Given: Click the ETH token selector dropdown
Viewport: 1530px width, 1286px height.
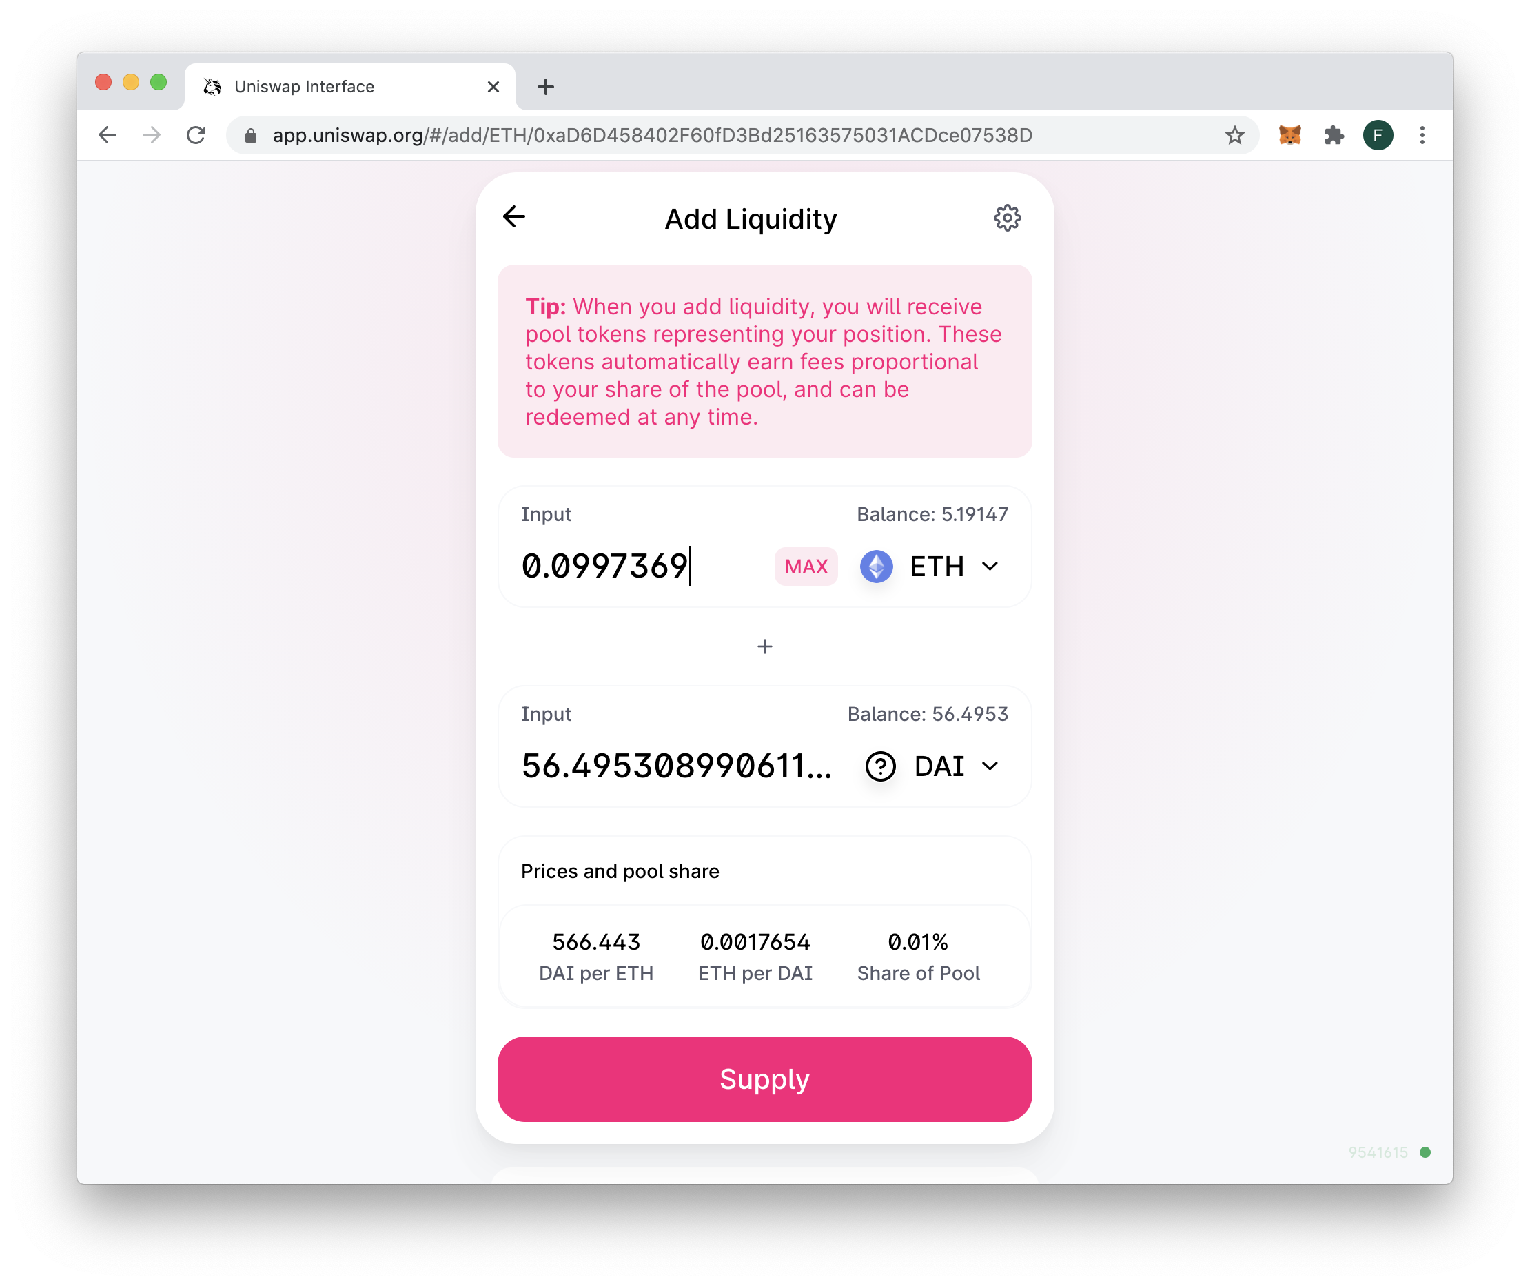Looking at the screenshot, I should point(930,565).
